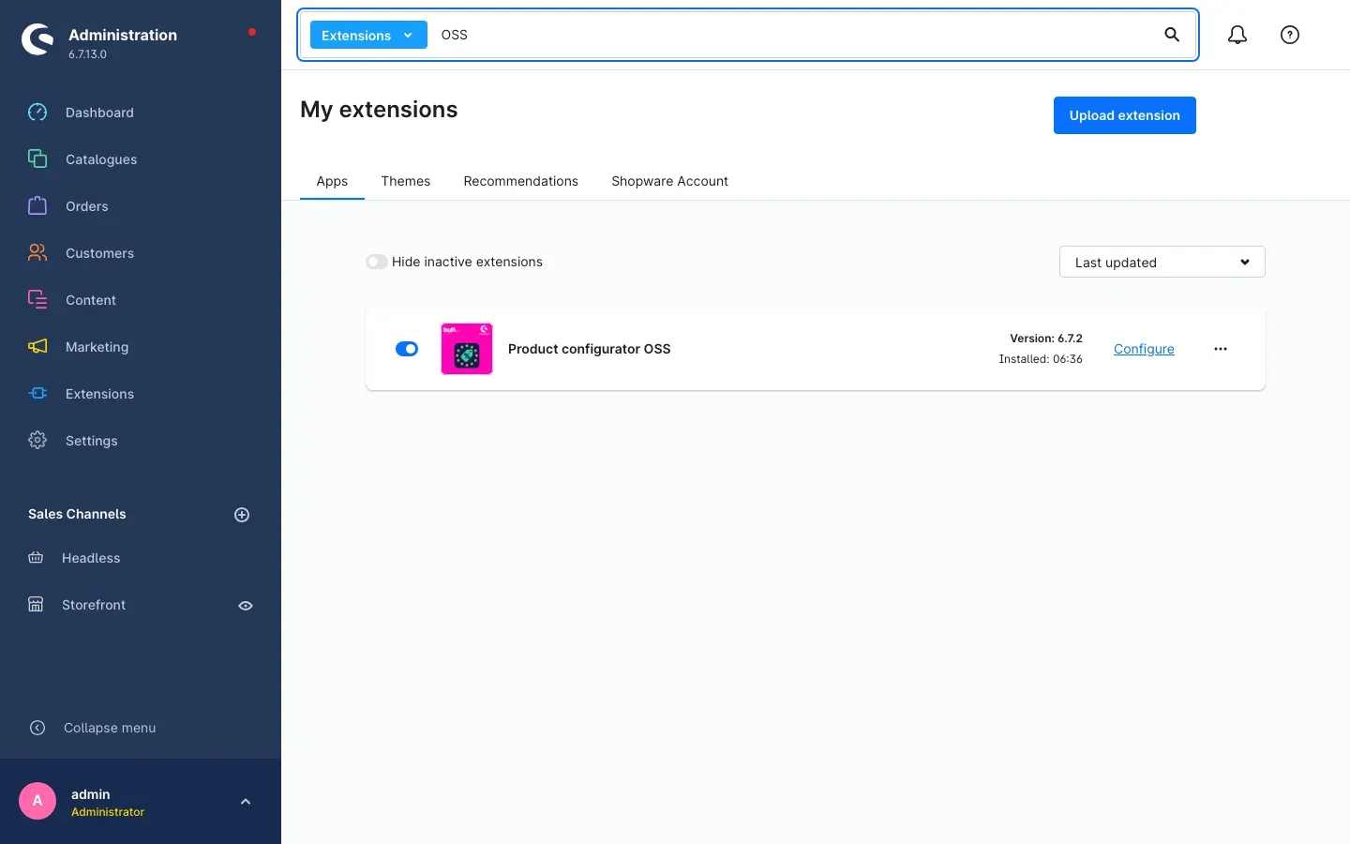Open the notifications bell

(1237, 35)
